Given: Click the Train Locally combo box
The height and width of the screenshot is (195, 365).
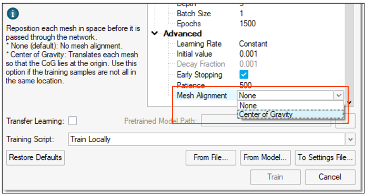Looking at the screenshot, I should click(x=207, y=139).
